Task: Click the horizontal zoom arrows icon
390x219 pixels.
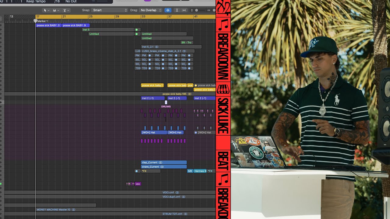Action: 209,10
